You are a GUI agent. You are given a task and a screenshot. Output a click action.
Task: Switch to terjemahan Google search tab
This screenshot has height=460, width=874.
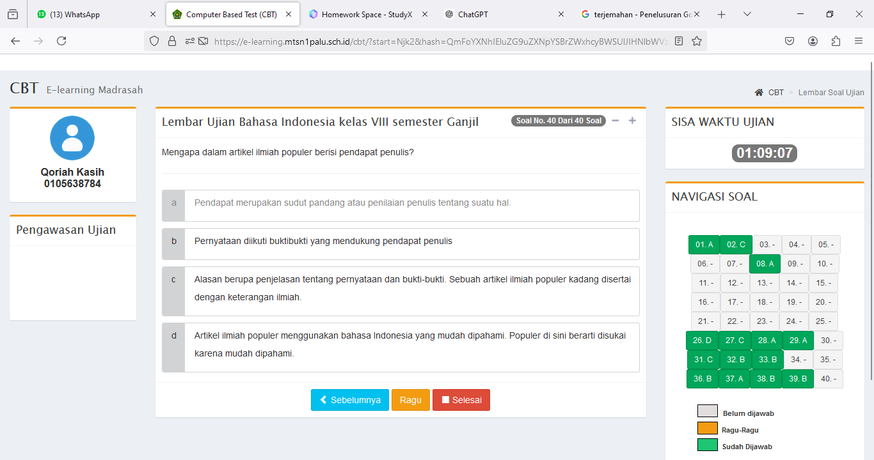click(640, 14)
